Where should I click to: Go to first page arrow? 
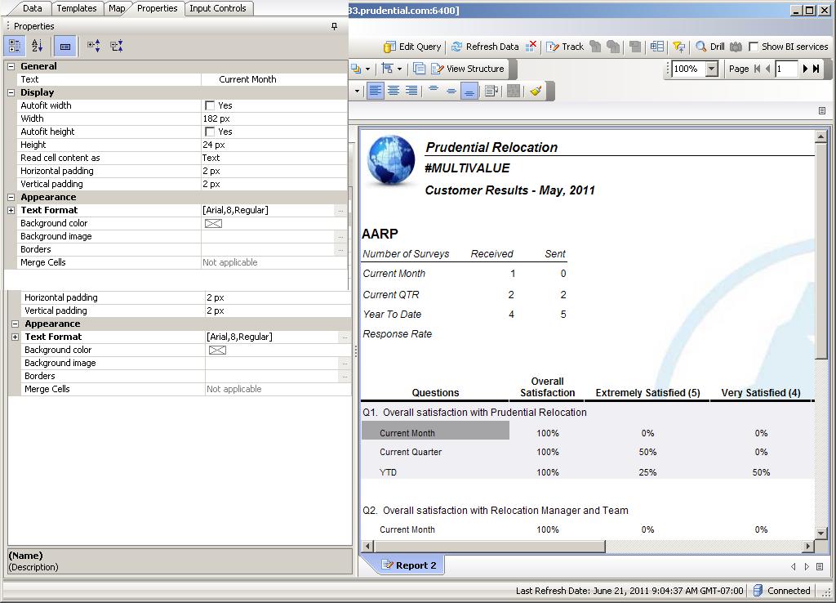click(757, 69)
